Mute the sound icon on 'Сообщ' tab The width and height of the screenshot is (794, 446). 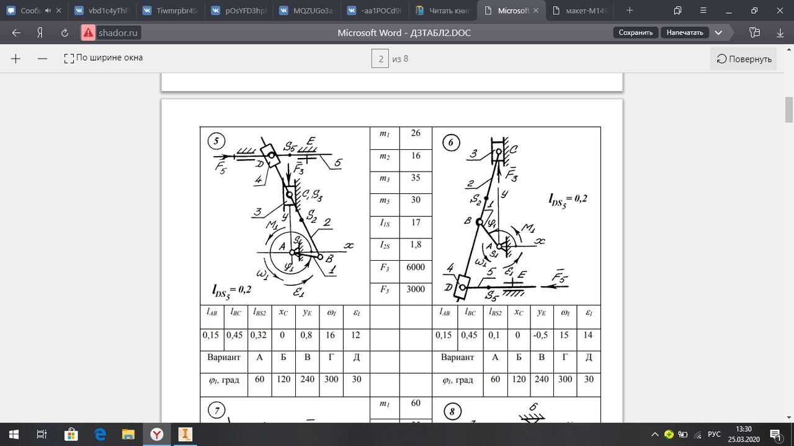[48, 11]
